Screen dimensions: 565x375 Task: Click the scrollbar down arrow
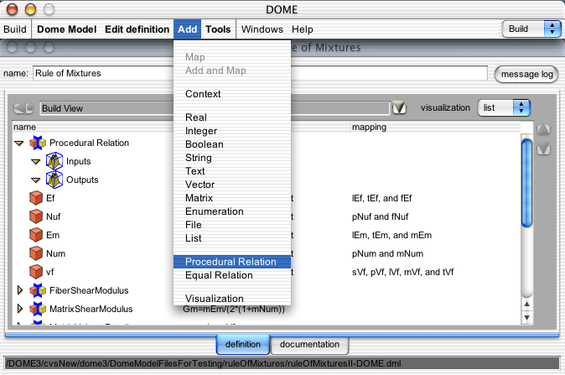(526, 317)
